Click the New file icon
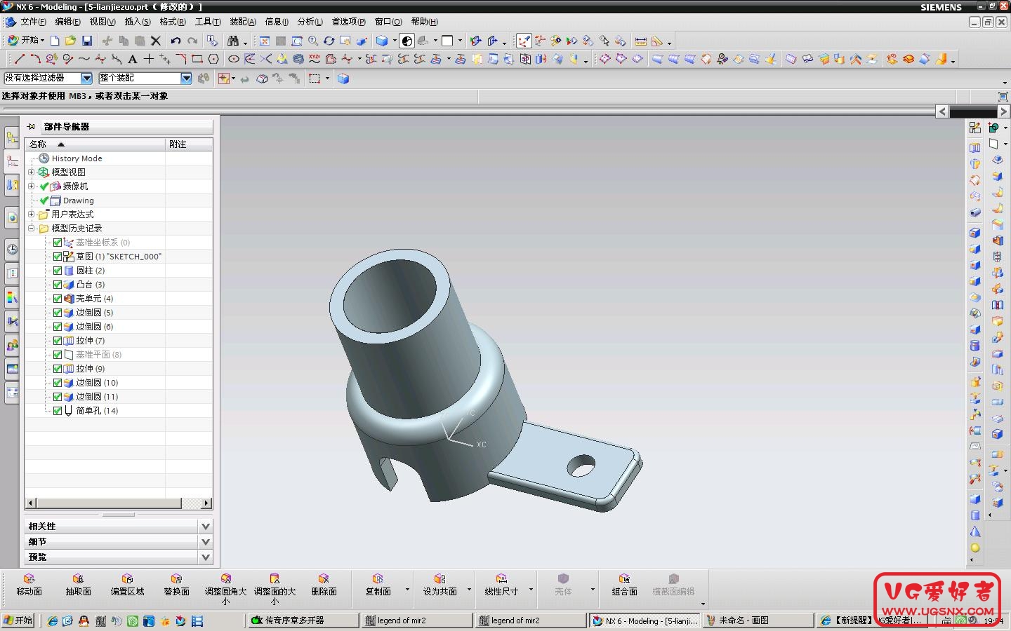 point(55,41)
